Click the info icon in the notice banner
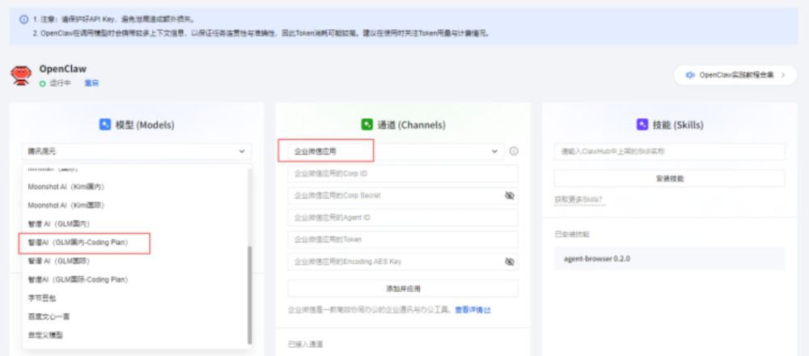809x356 pixels. [23, 19]
